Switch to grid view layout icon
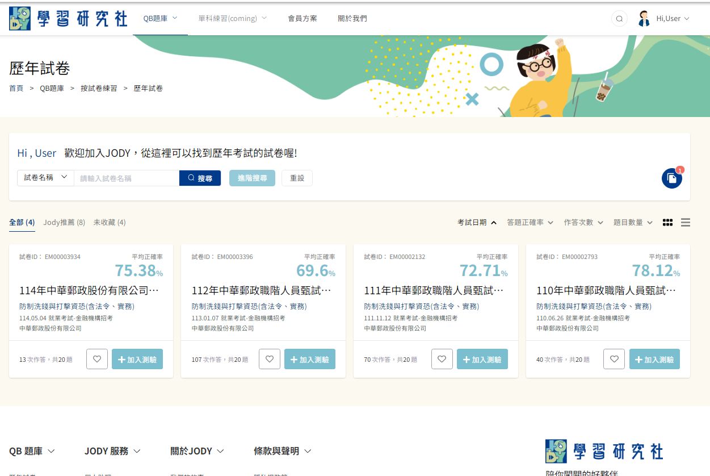Image resolution: width=710 pixels, height=476 pixels. pos(667,223)
